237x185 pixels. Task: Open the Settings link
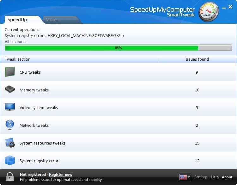pos(201,177)
